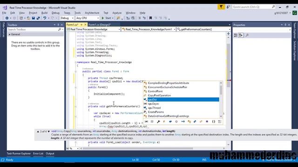Click the Alphabetical sort icon in Properties

(x=241, y=35)
